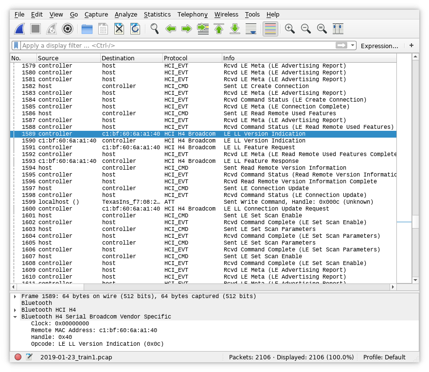Toggle packet list colorization icon
The height and width of the screenshot is (372, 429).
(x=270, y=29)
